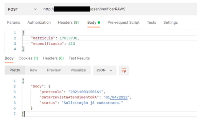Switch to the Params tab
This screenshot has height=122, width=208.
click(x=13, y=23)
